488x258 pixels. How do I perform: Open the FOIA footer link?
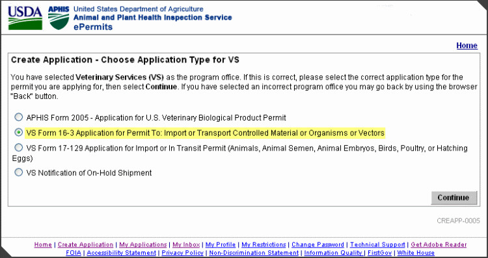(x=74, y=253)
